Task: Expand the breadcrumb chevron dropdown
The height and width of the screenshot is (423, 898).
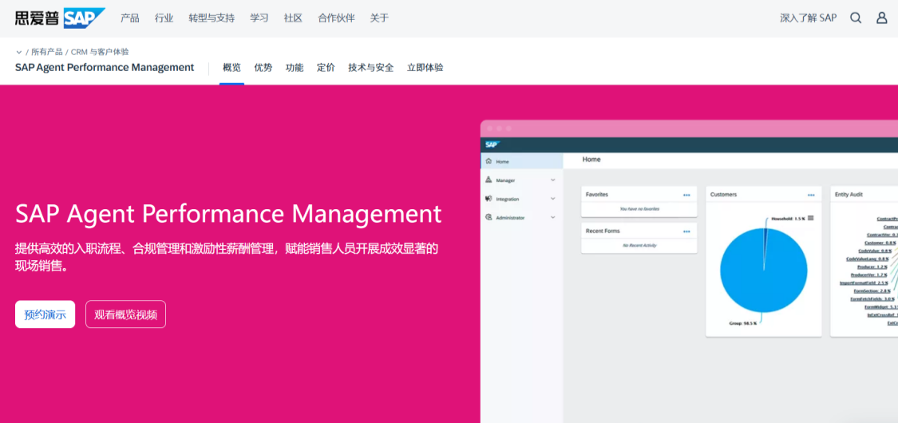Action: tap(19, 52)
